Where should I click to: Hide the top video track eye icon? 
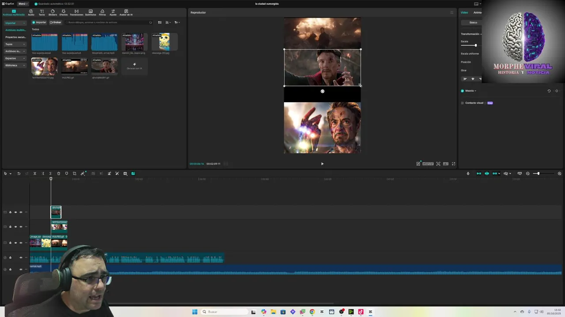tap(15, 212)
